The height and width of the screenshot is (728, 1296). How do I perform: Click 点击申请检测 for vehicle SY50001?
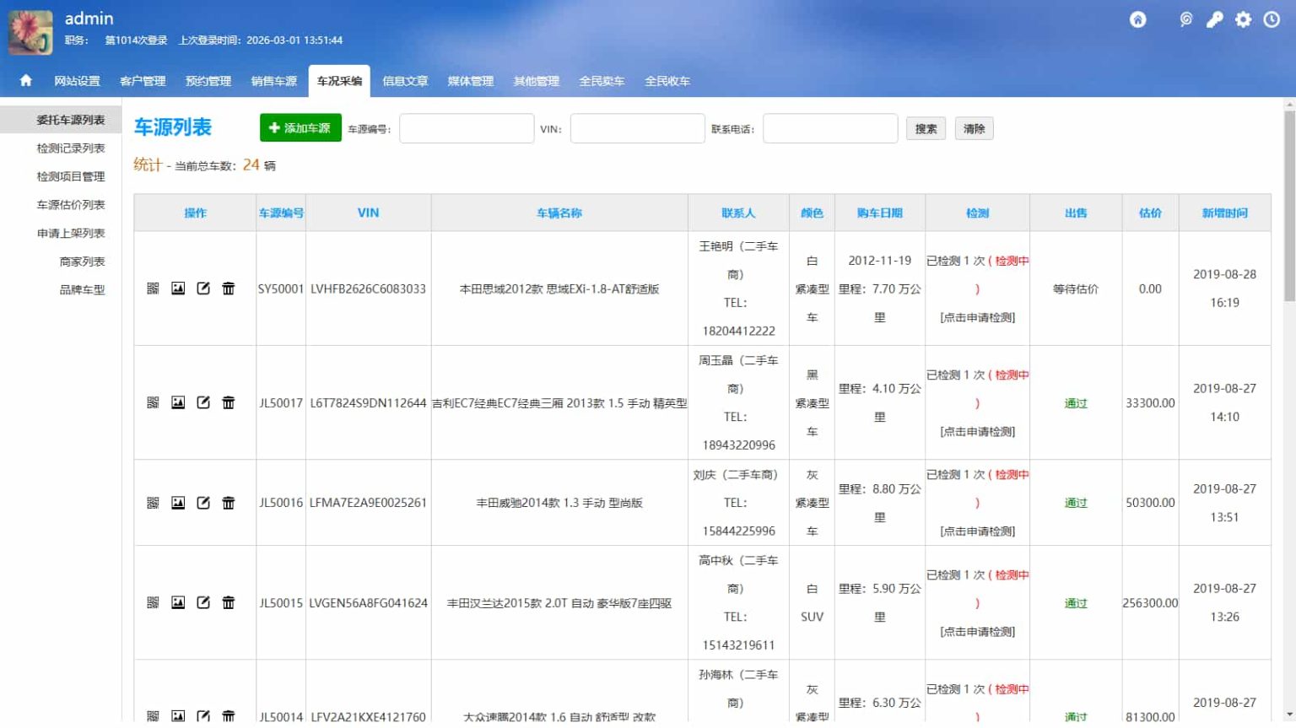pyautogui.click(x=977, y=317)
